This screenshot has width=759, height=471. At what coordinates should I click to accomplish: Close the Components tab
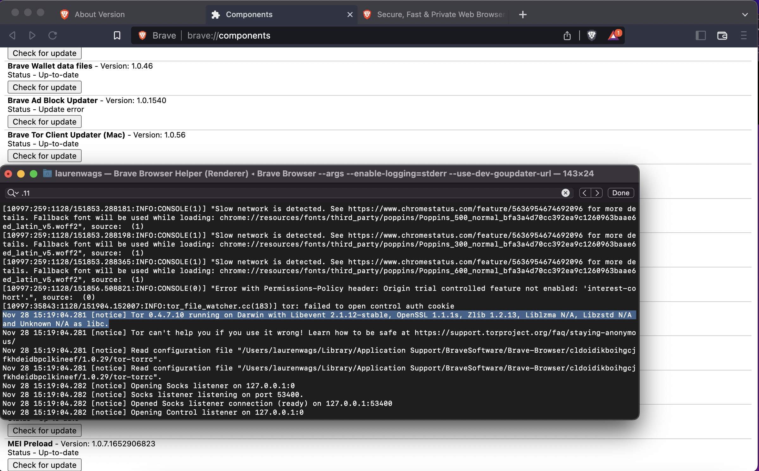tap(350, 15)
